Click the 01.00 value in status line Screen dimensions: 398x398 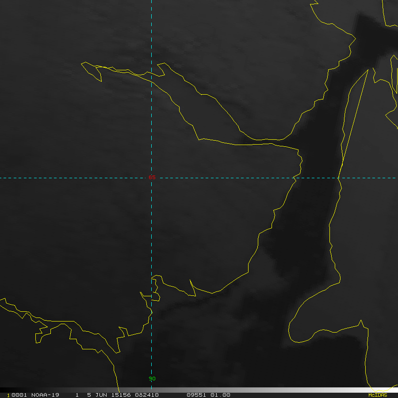point(220,395)
